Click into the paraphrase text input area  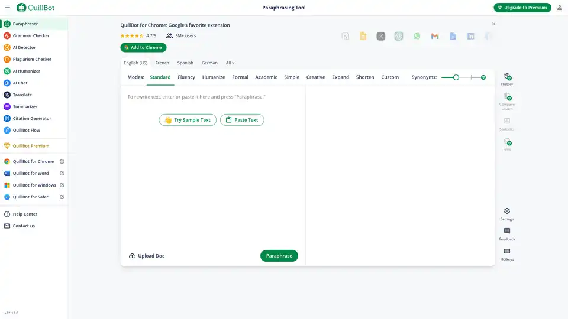click(x=213, y=177)
